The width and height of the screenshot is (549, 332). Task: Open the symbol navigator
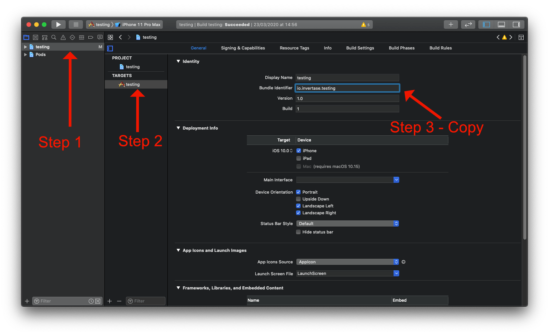[45, 37]
